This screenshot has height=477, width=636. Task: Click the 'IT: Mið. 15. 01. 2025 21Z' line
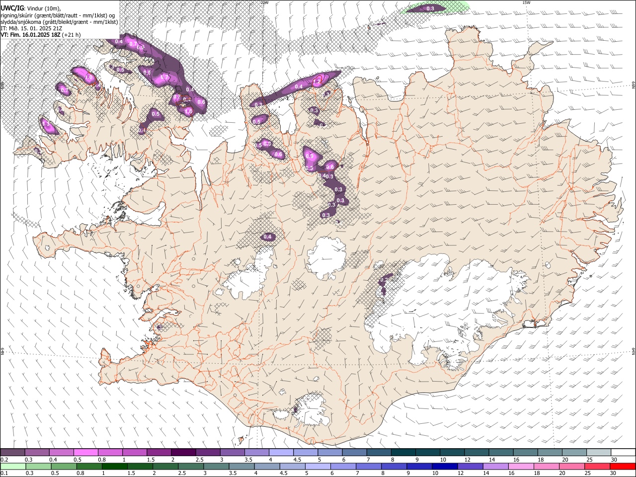point(31,28)
